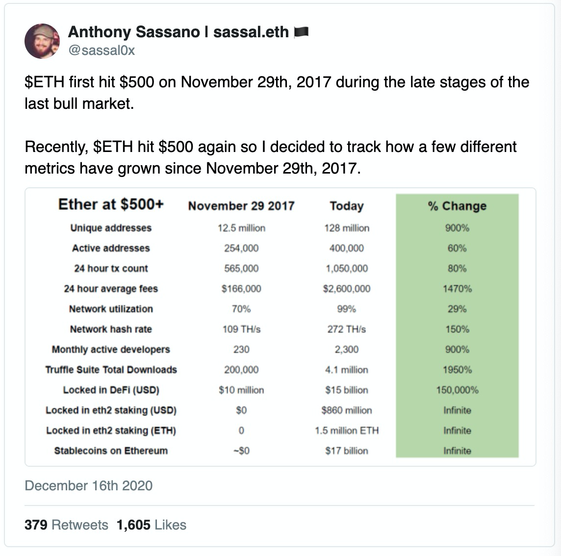Click the second $ETH cashtag after Recently
This screenshot has width=561, height=556.
pyautogui.click(x=113, y=147)
